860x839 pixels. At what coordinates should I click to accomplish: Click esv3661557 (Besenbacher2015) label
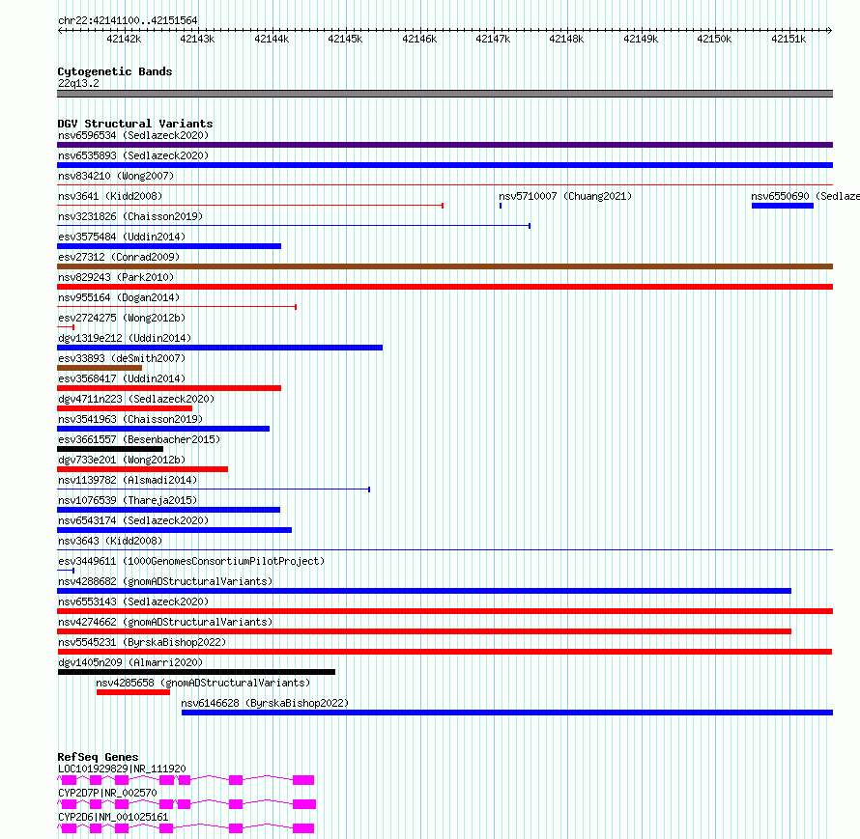tap(139, 439)
